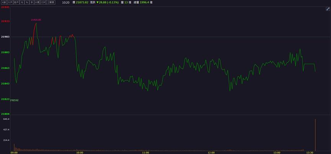Select the CDF toolbar button
Viewport: 331px width, 154px height.
pos(43,2)
